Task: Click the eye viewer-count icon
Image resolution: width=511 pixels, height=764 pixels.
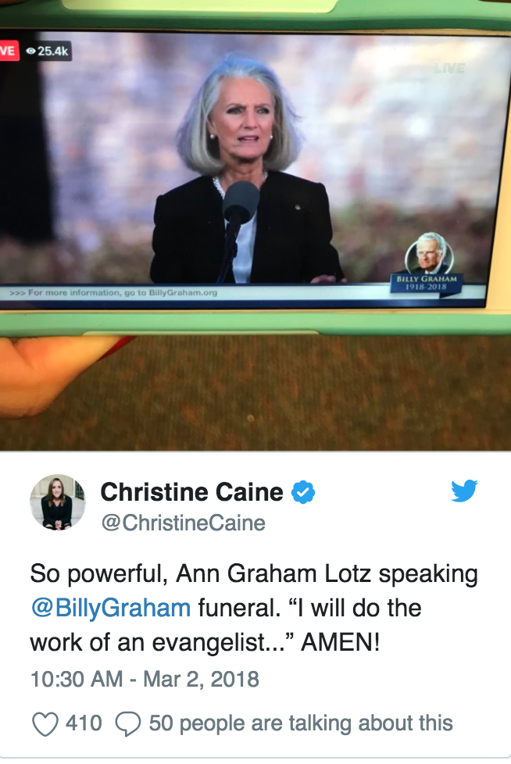Action: [x=31, y=51]
